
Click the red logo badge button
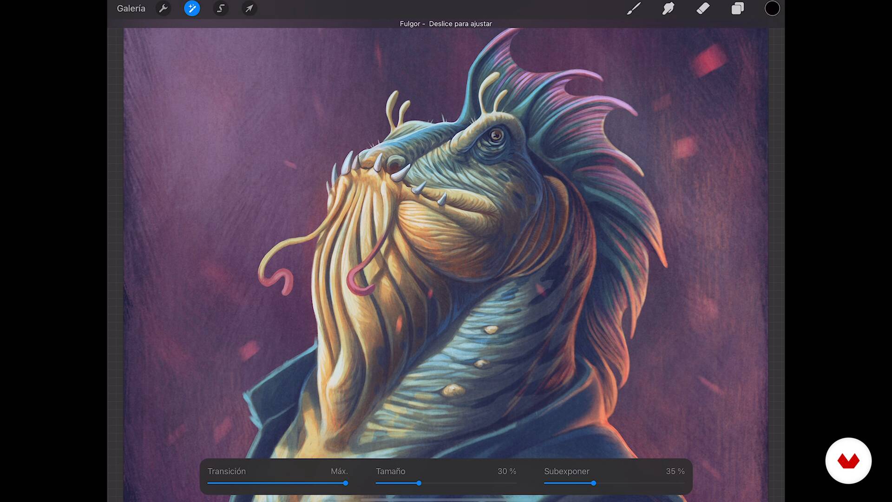tap(848, 461)
